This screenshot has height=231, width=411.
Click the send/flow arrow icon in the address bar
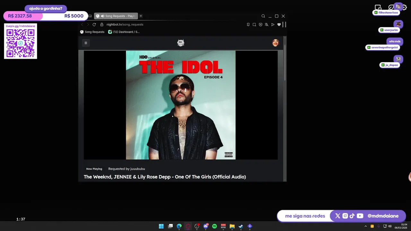click(x=273, y=24)
